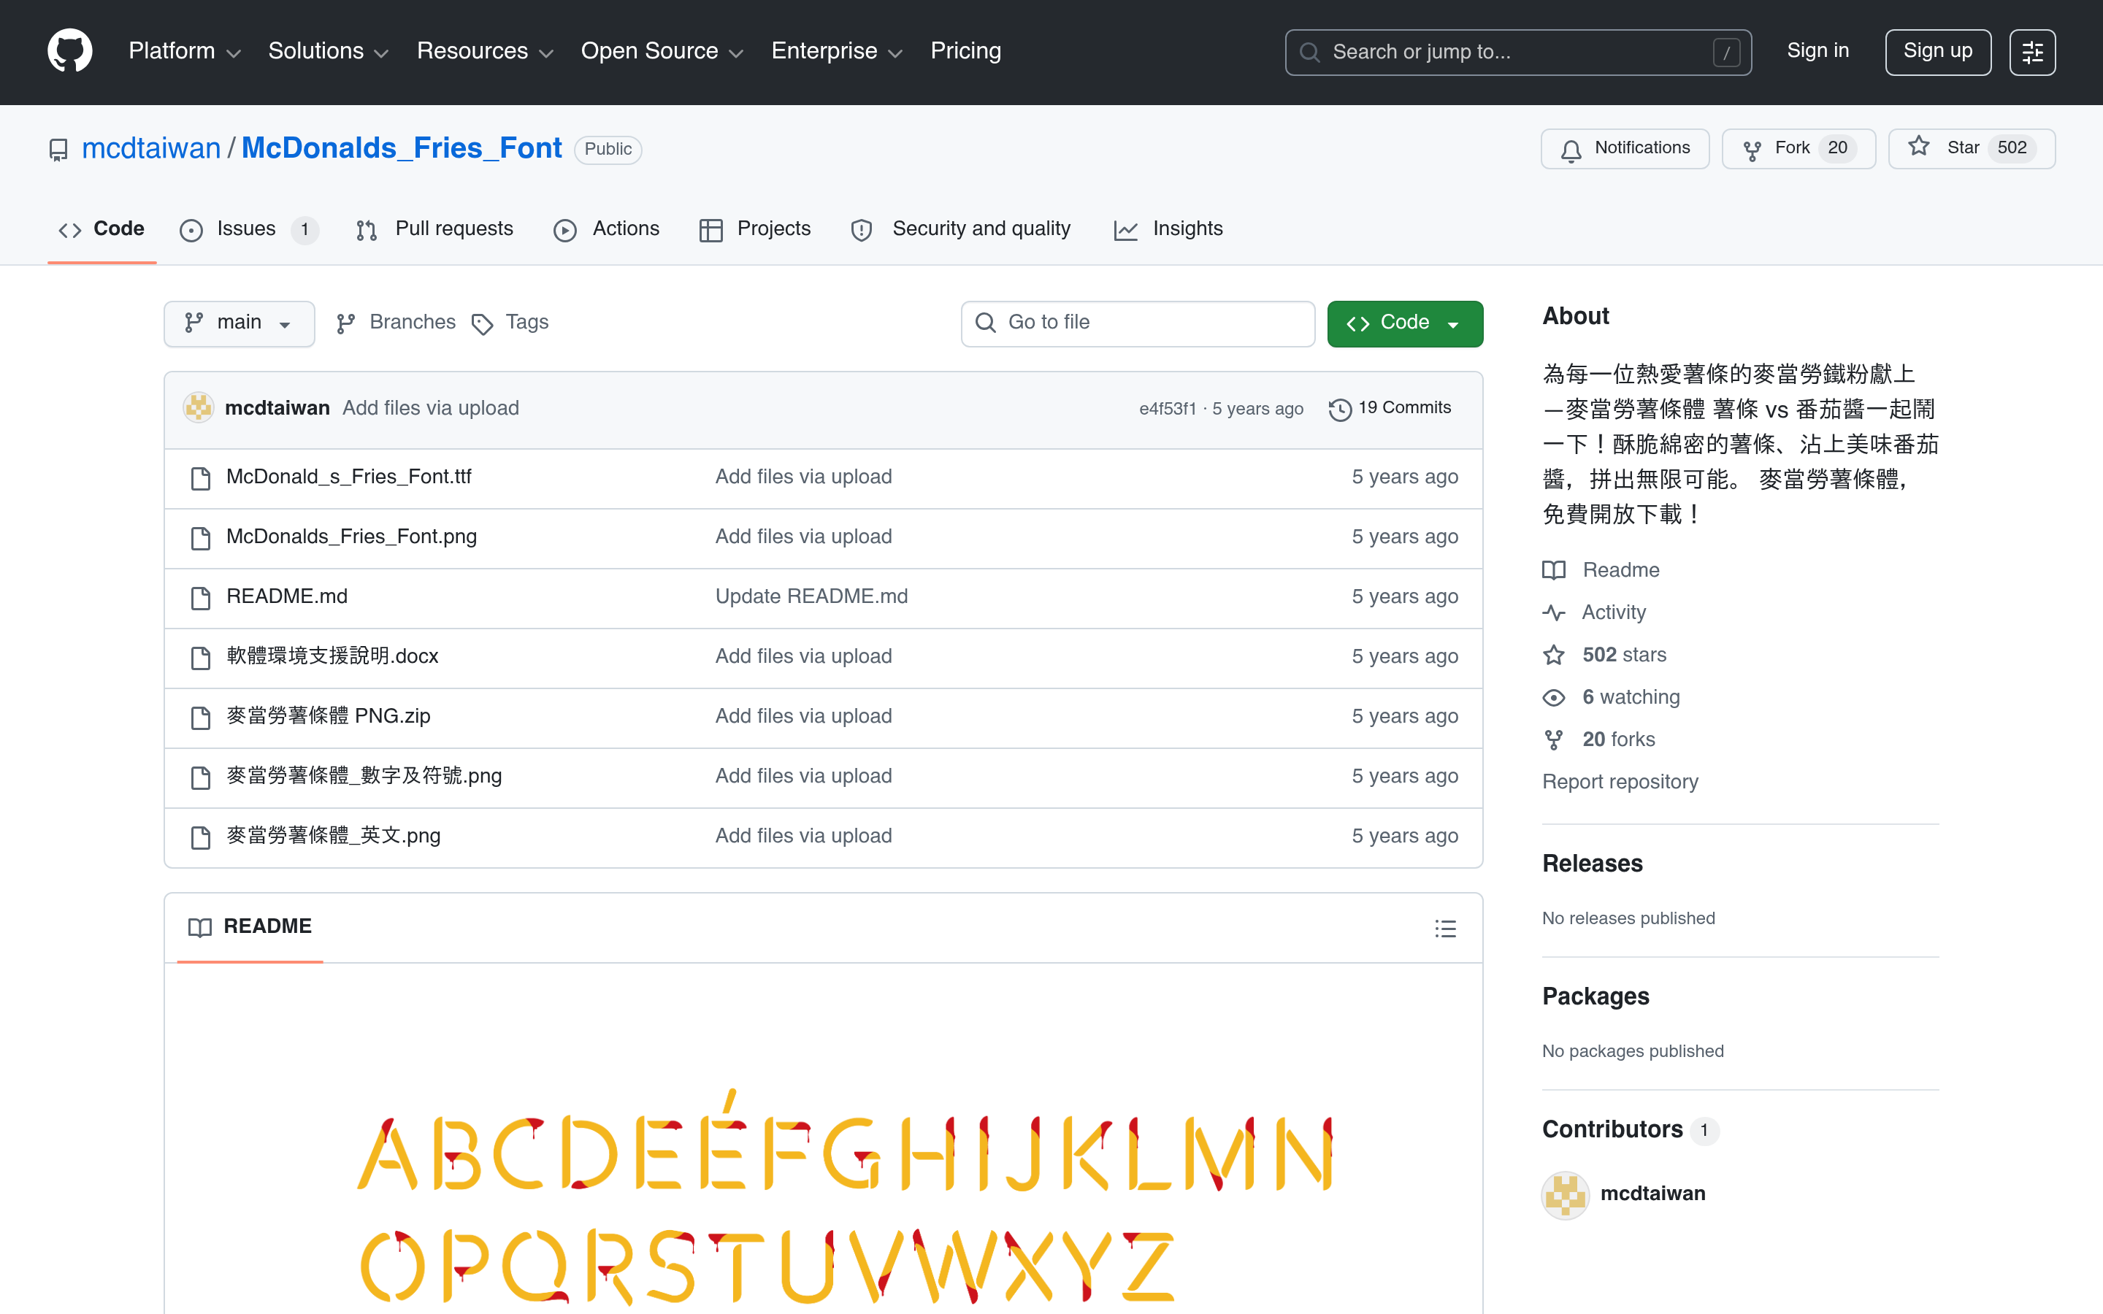Click the branch icon beside Branches

pyautogui.click(x=346, y=324)
